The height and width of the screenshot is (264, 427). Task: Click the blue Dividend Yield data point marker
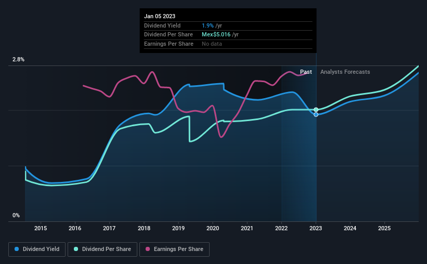coord(316,114)
